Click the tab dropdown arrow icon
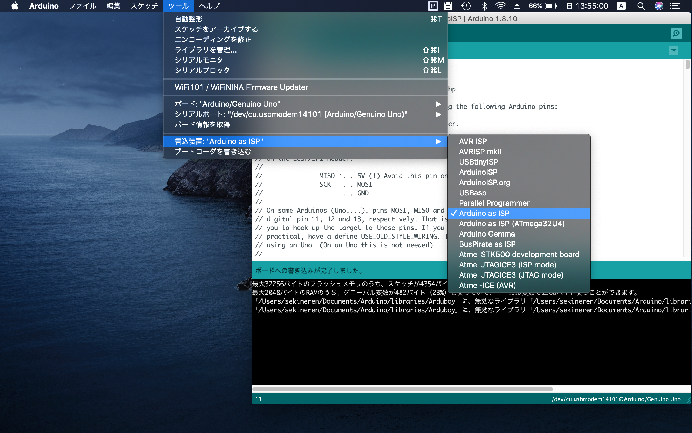Screen dimensions: 692x433 (x=673, y=51)
